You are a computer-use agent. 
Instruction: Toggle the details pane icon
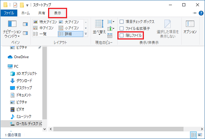pyautogui.click(x=25, y=33)
